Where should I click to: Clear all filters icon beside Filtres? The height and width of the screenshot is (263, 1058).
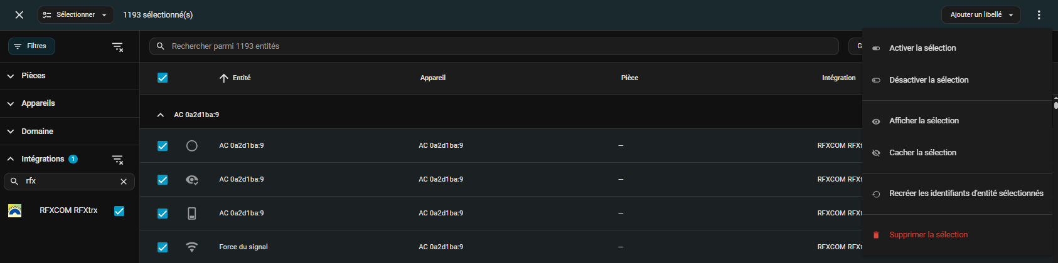117,47
